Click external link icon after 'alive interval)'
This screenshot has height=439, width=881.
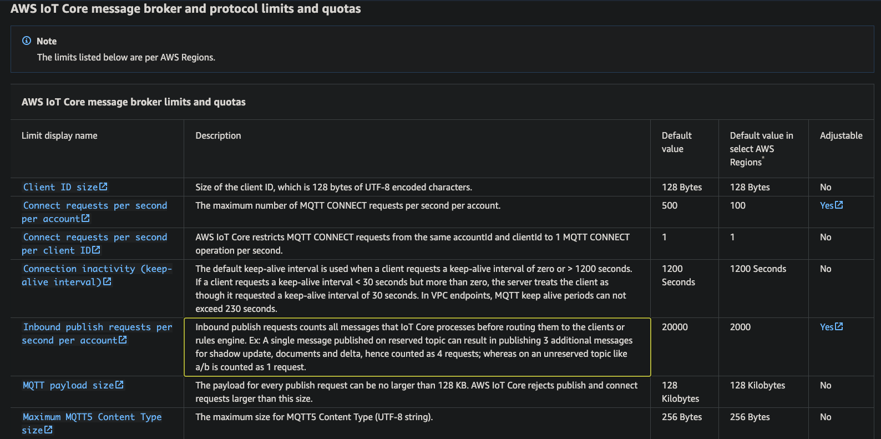coord(108,282)
